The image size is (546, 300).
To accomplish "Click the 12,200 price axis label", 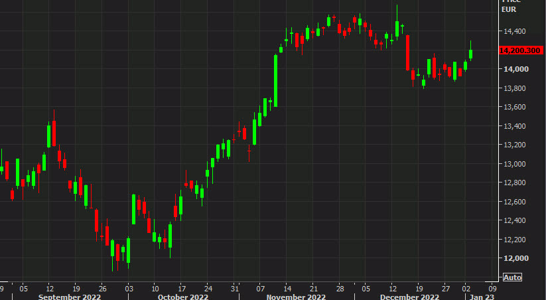I will tap(514, 240).
